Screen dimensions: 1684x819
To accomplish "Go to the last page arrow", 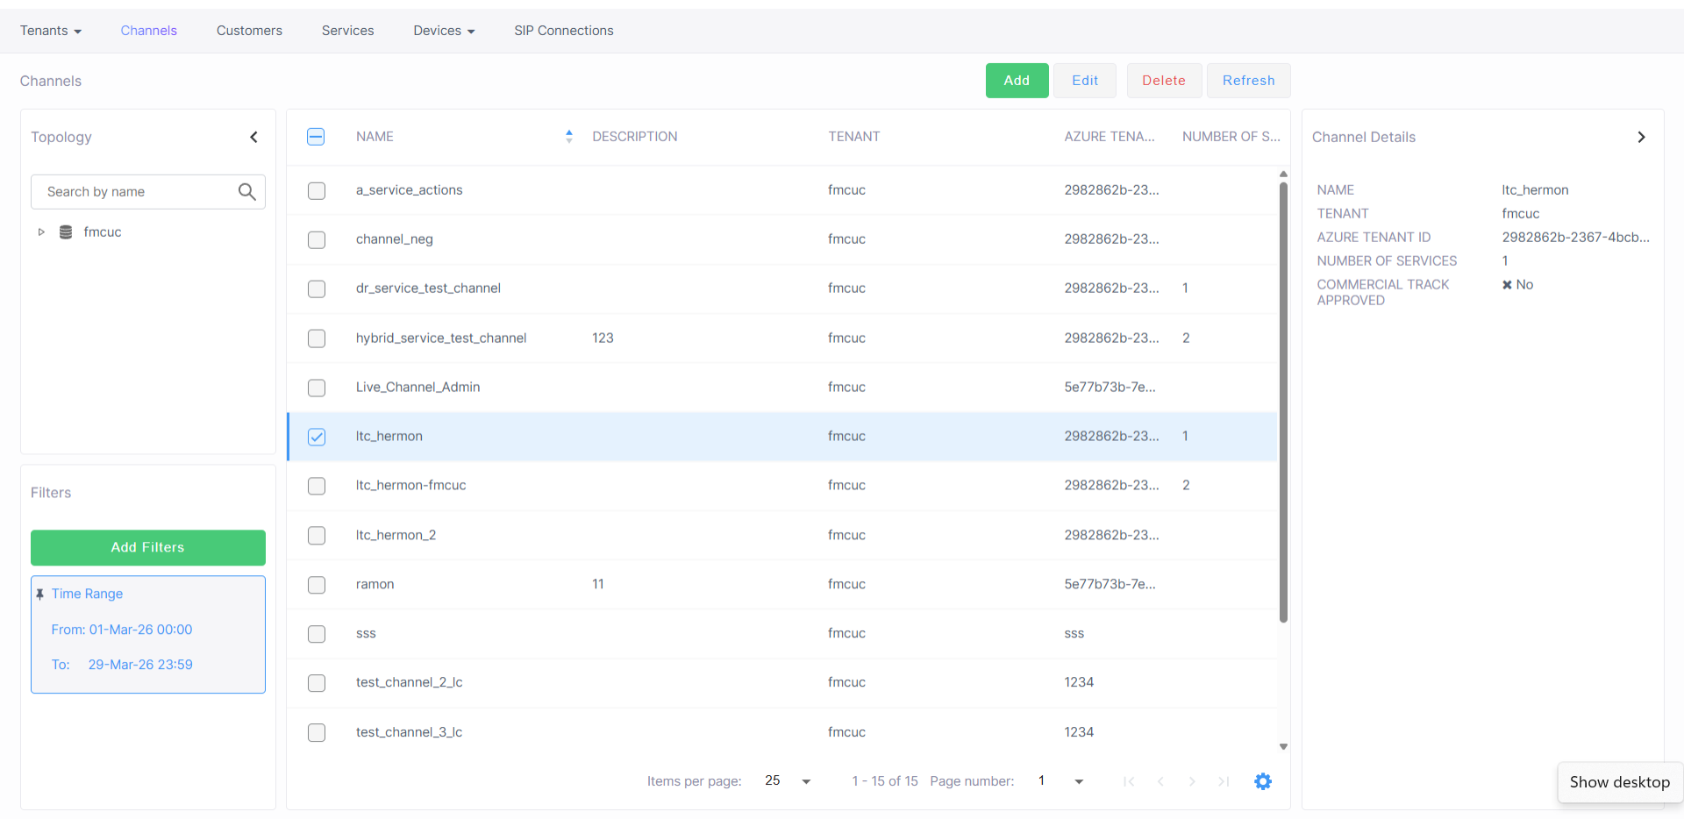I will [1224, 781].
